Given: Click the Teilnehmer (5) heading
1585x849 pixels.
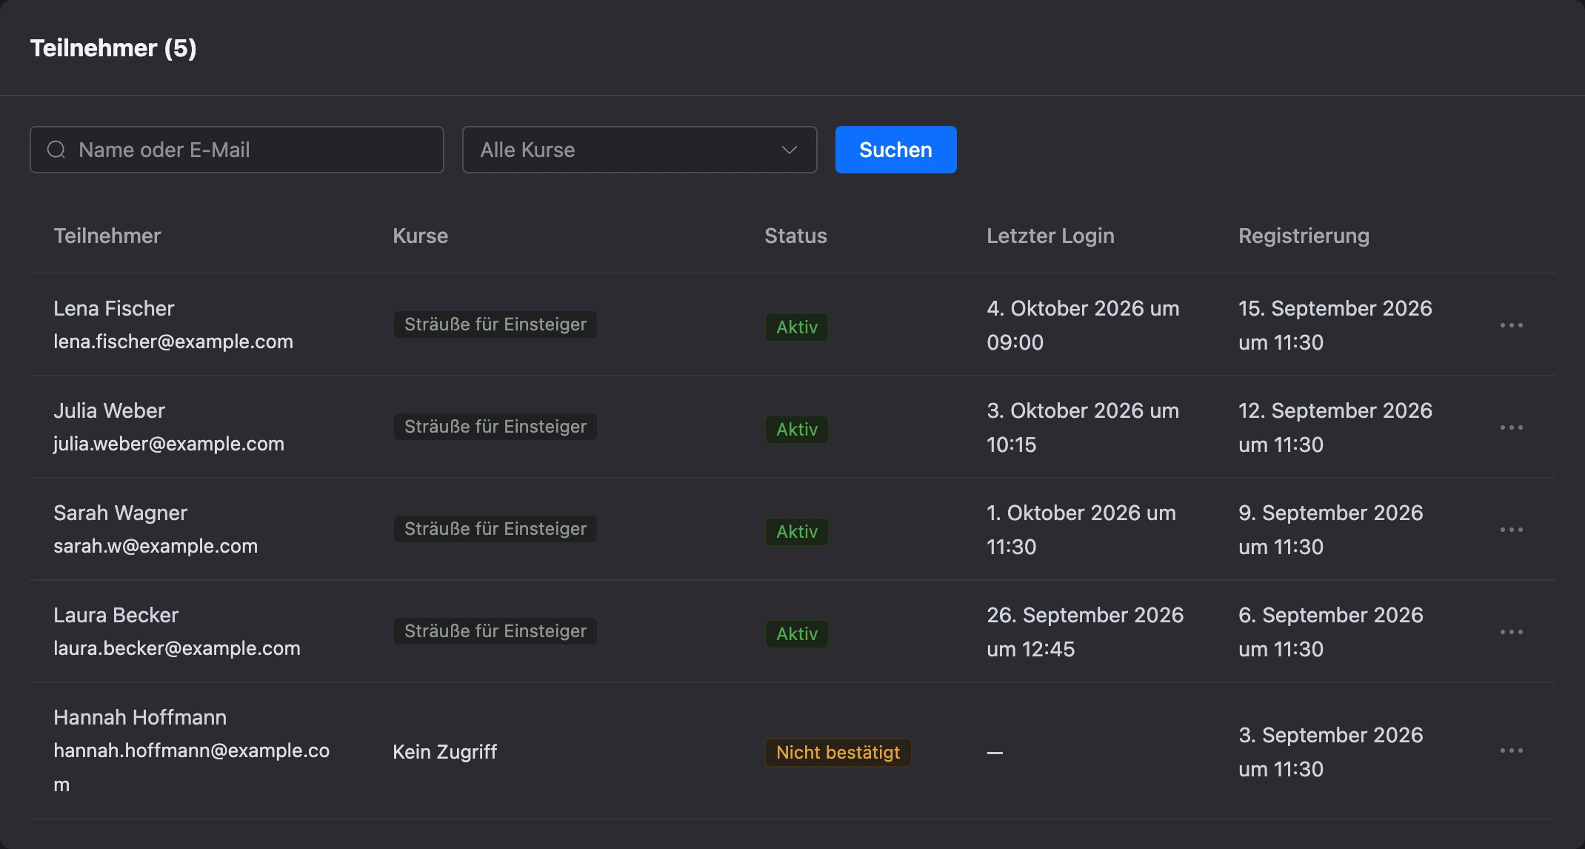Looking at the screenshot, I should coord(113,48).
